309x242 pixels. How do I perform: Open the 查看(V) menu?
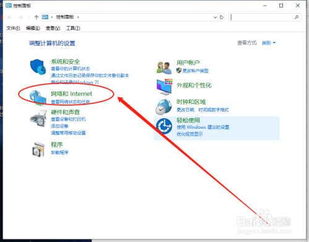point(53,28)
